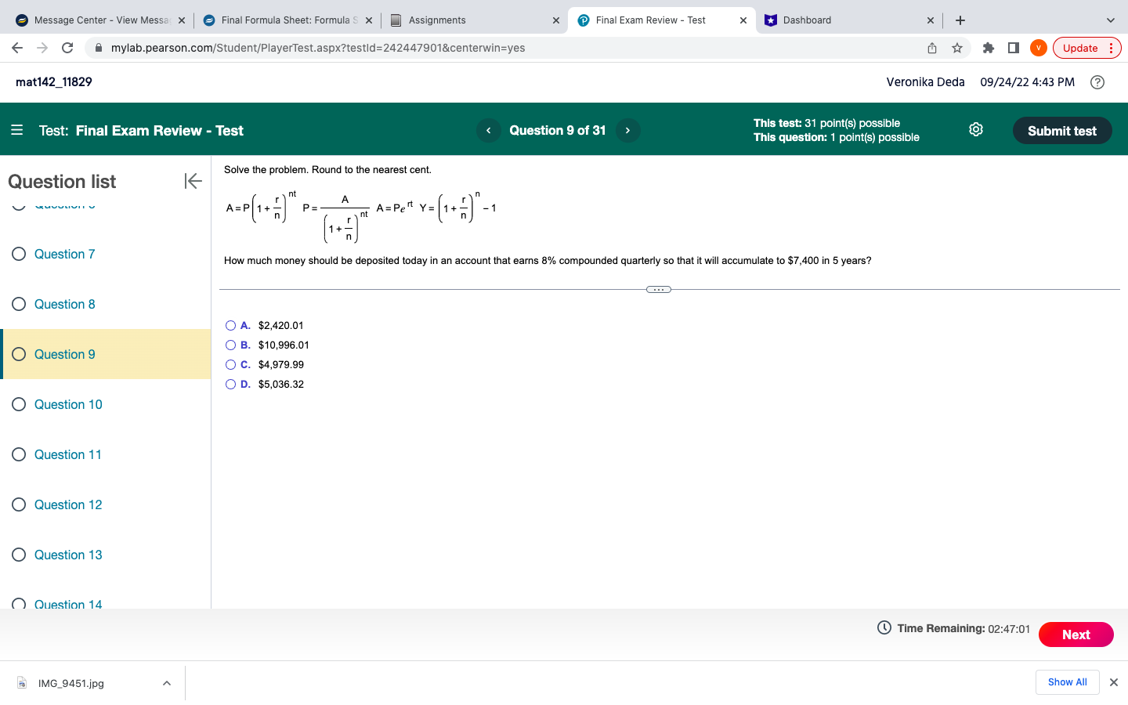Close the Final Formula Sheet tab

tap(369, 20)
